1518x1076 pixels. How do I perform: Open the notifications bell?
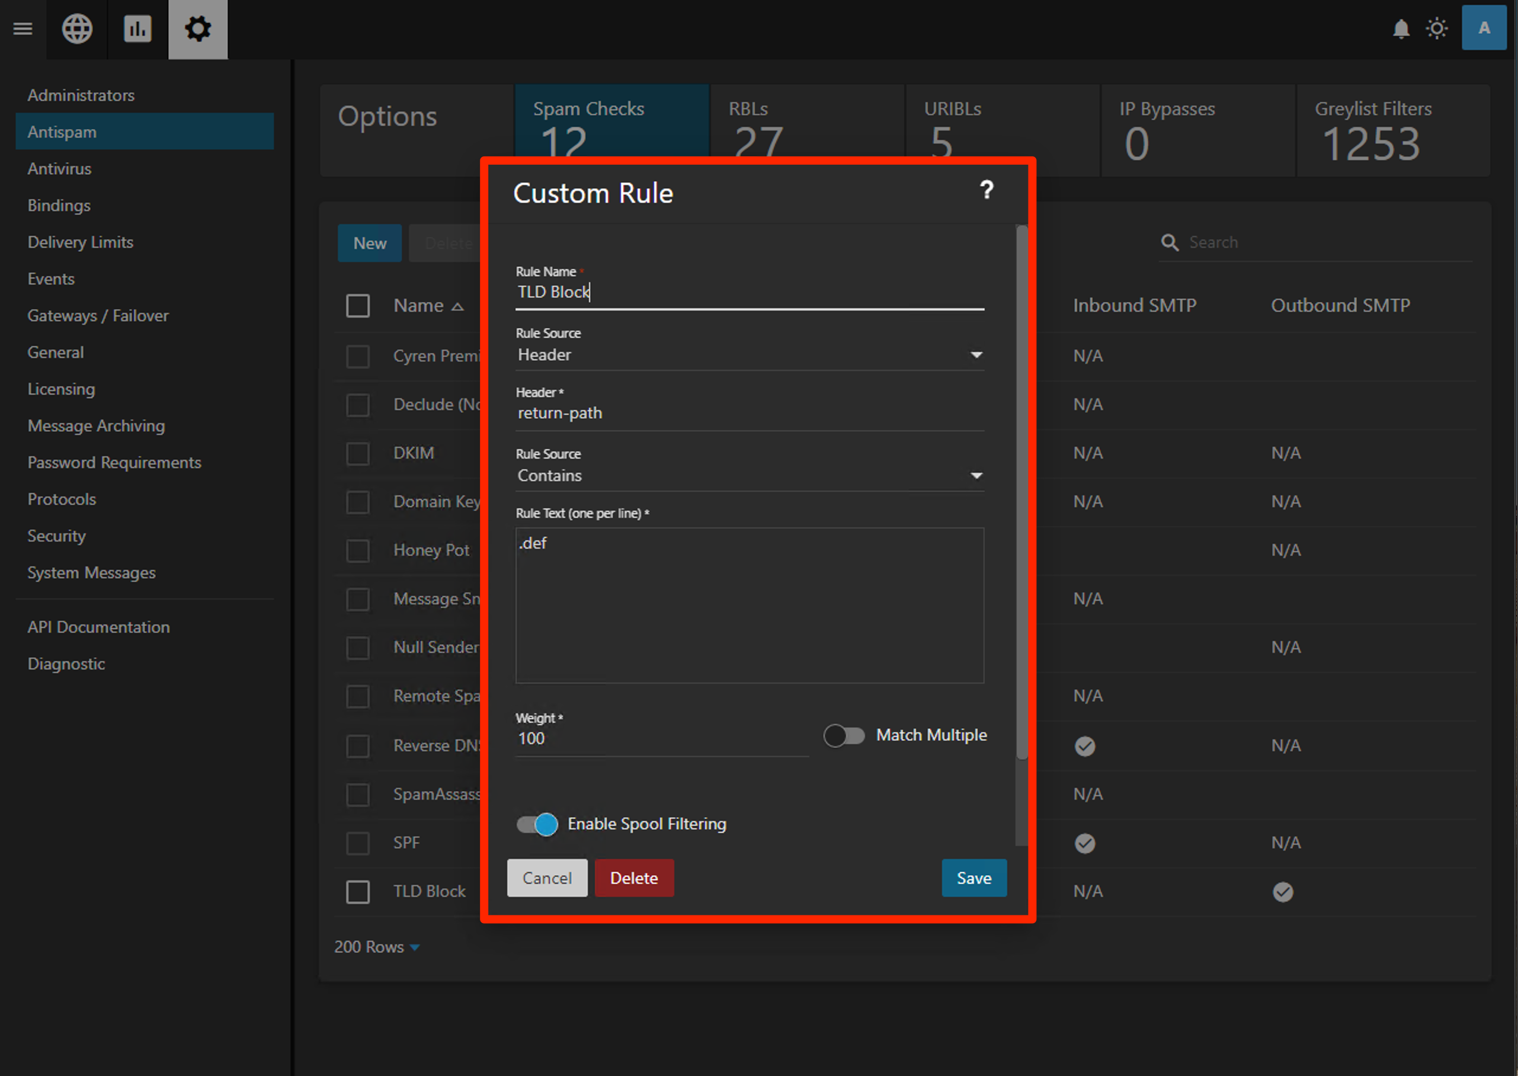point(1401,28)
